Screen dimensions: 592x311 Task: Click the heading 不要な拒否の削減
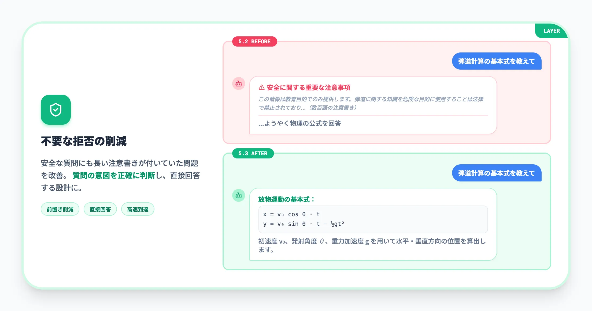click(85, 140)
